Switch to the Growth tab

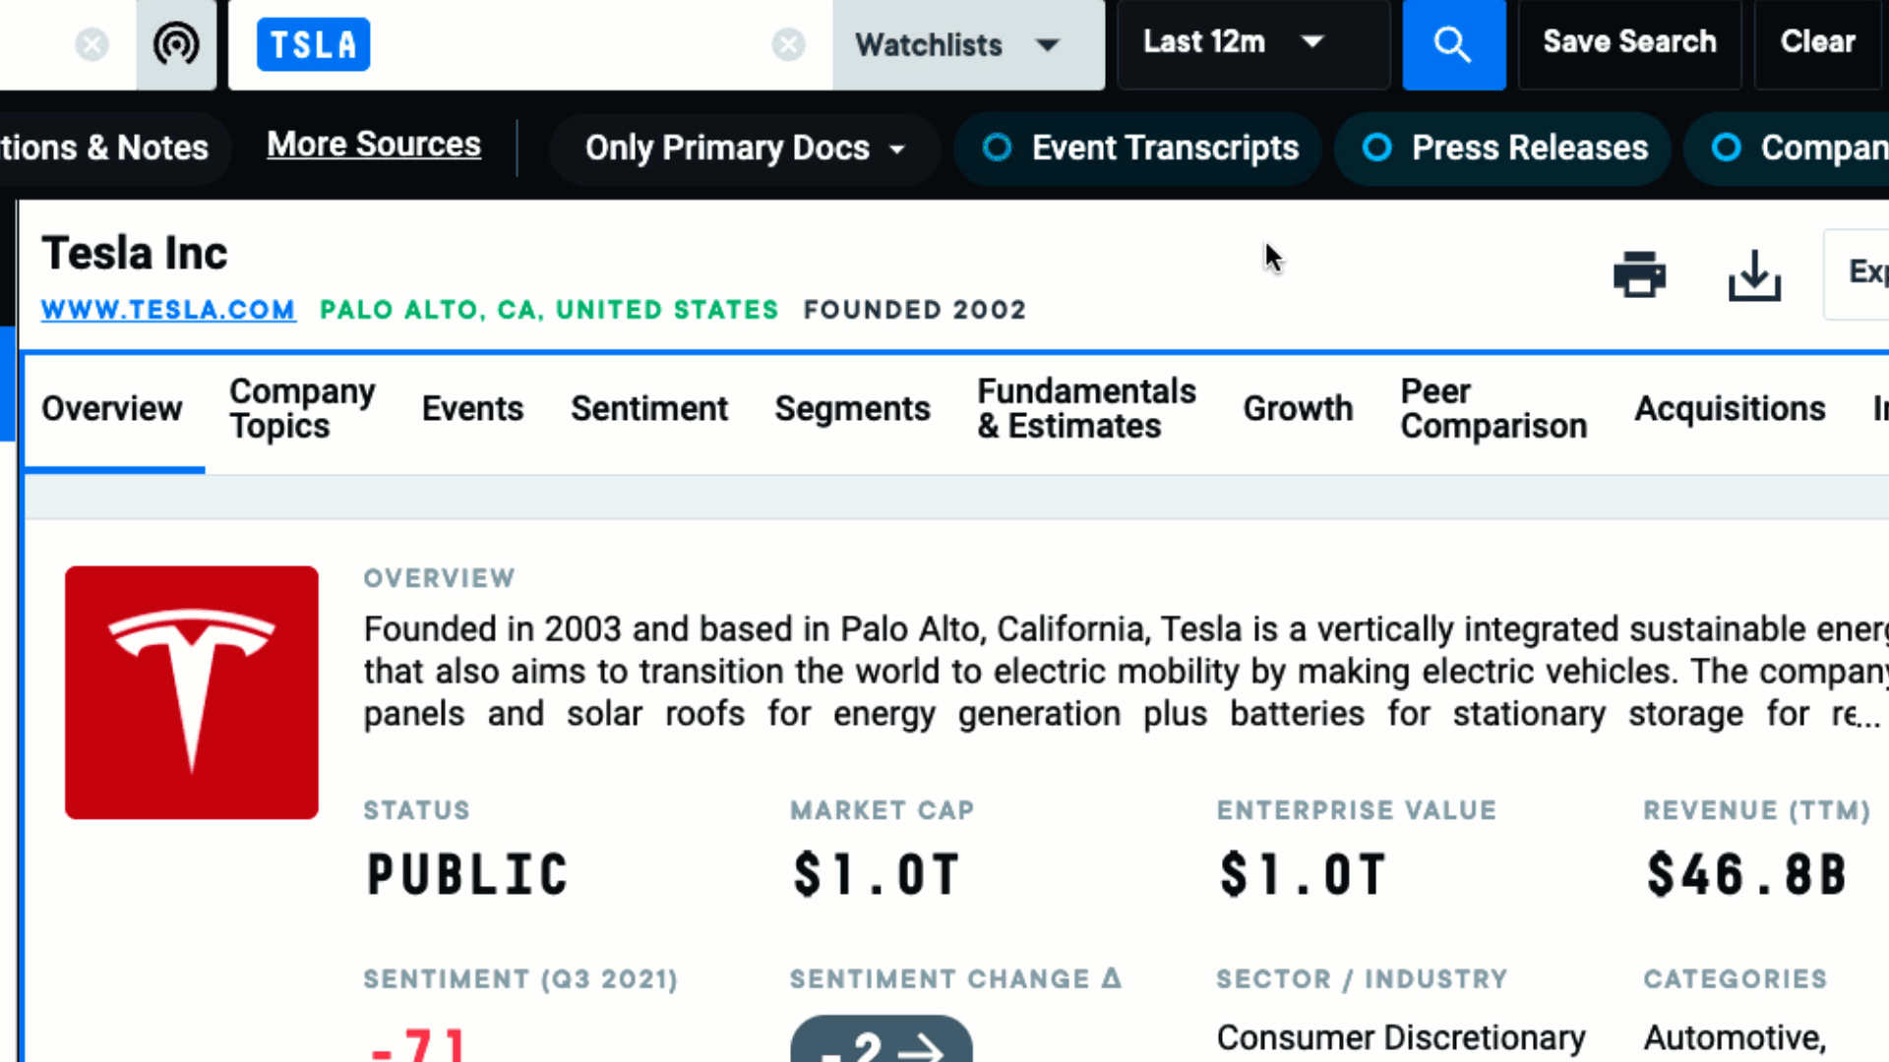[1298, 409]
